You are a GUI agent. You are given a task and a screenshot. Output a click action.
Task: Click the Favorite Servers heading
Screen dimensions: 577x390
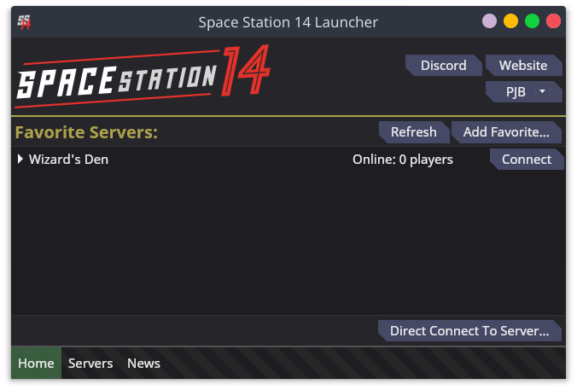(x=86, y=132)
